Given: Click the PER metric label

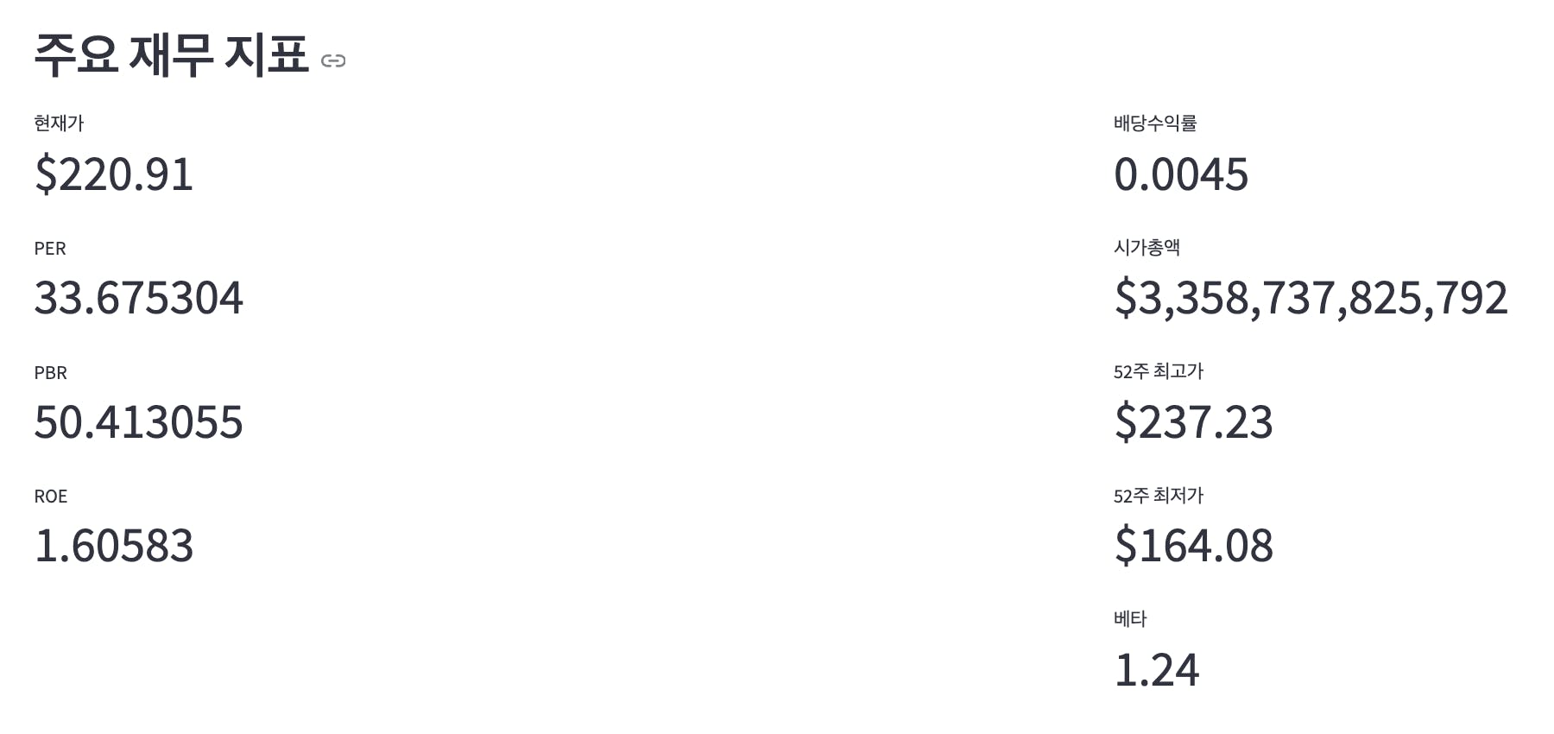Looking at the screenshot, I should tap(50, 249).
